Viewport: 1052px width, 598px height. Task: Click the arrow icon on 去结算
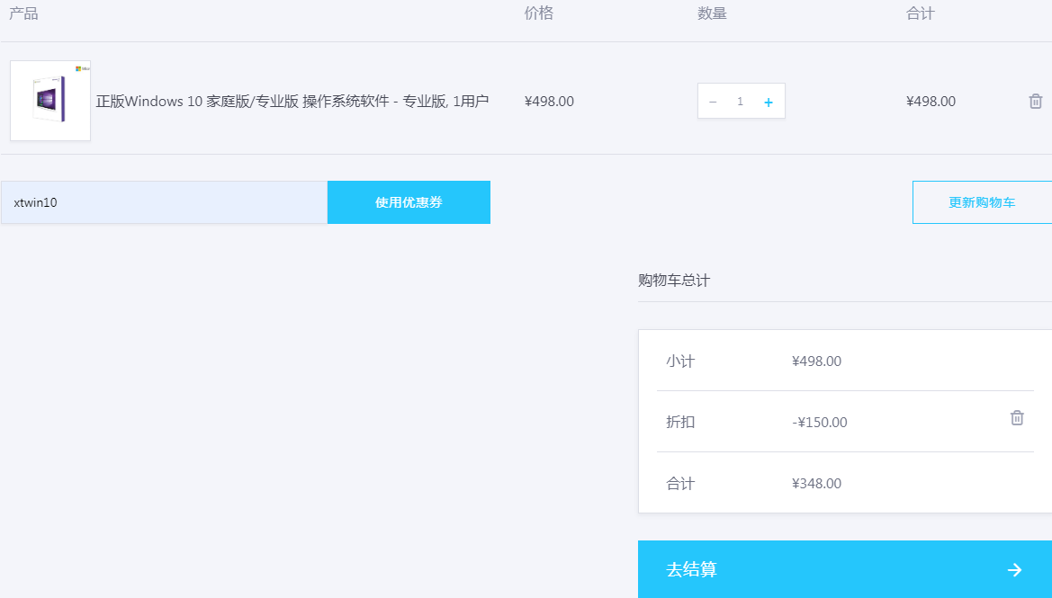tap(1014, 570)
